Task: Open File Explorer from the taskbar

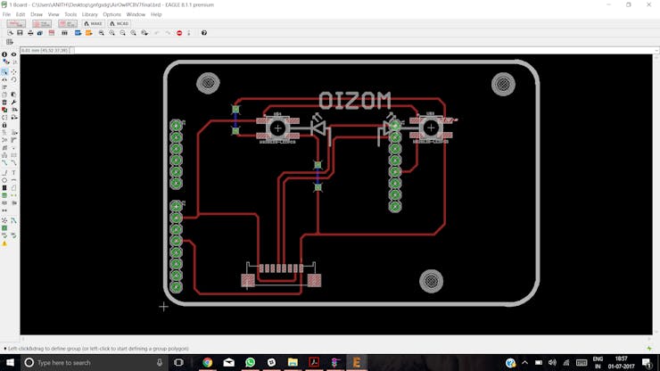Action: (293, 362)
